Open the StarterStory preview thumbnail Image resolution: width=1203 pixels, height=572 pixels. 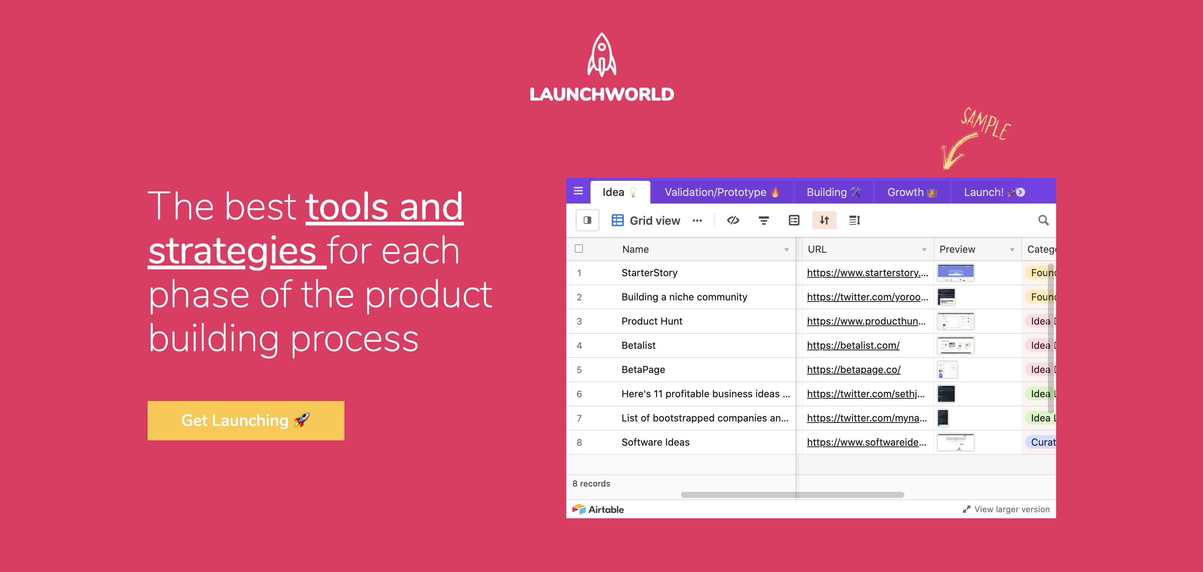click(955, 273)
